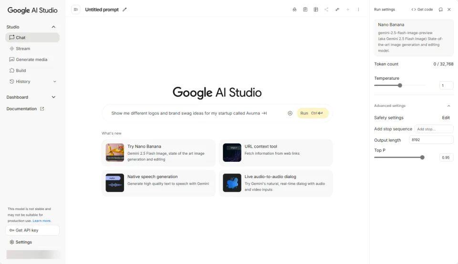Viewport: 458px width, 264px height.
Task: Click the toolbar icon left of the plus
Action: (337, 10)
